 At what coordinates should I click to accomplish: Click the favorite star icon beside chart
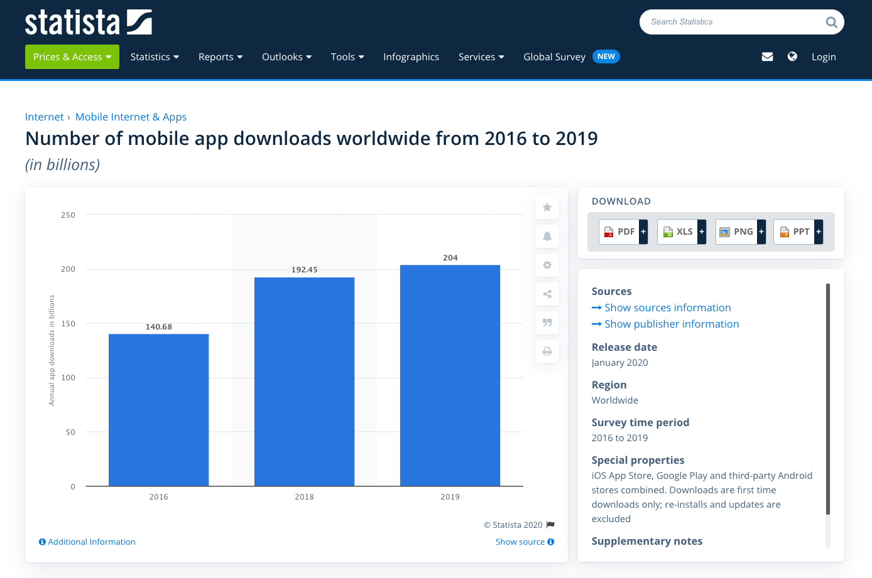coord(547,207)
